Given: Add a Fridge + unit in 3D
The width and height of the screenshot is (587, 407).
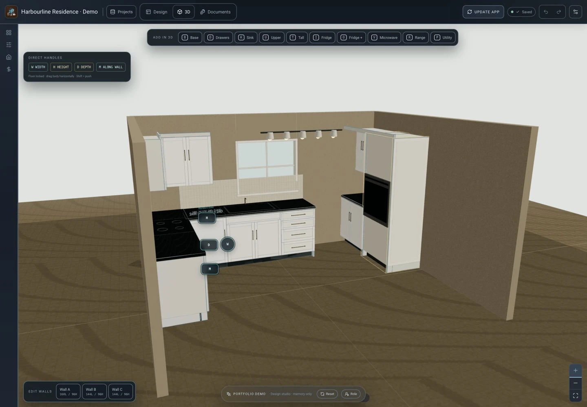Looking at the screenshot, I should point(351,37).
